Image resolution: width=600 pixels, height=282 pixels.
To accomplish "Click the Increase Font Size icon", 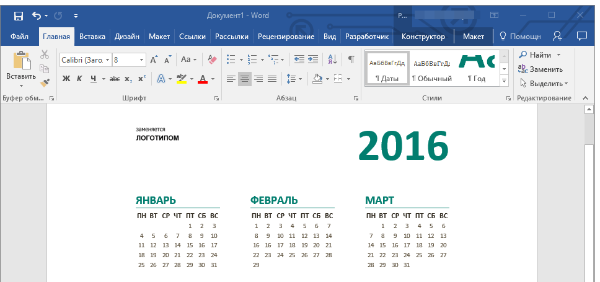I will click(154, 59).
